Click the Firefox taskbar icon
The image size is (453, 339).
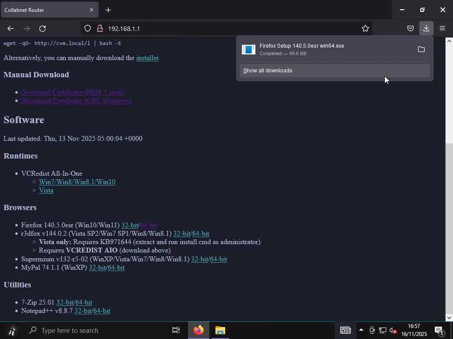199,330
